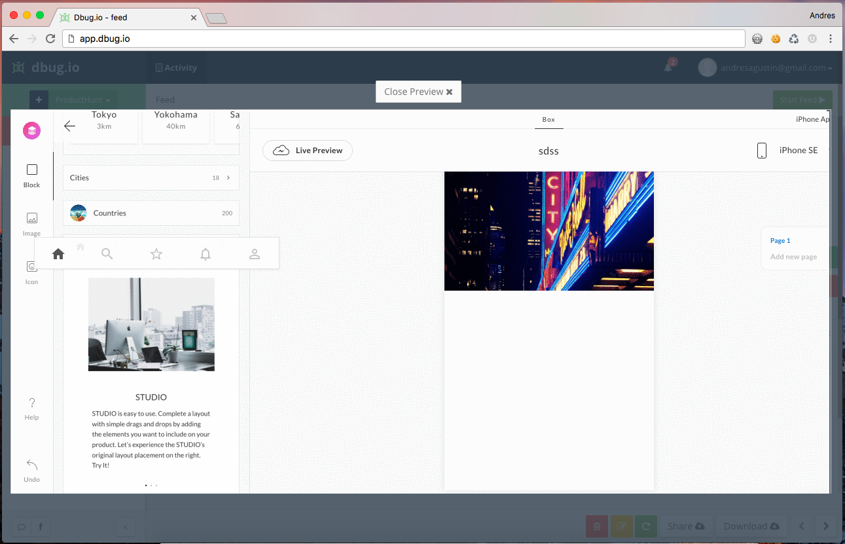Click the office desk image thumbnail
845x544 pixels.
click(151, 325)
